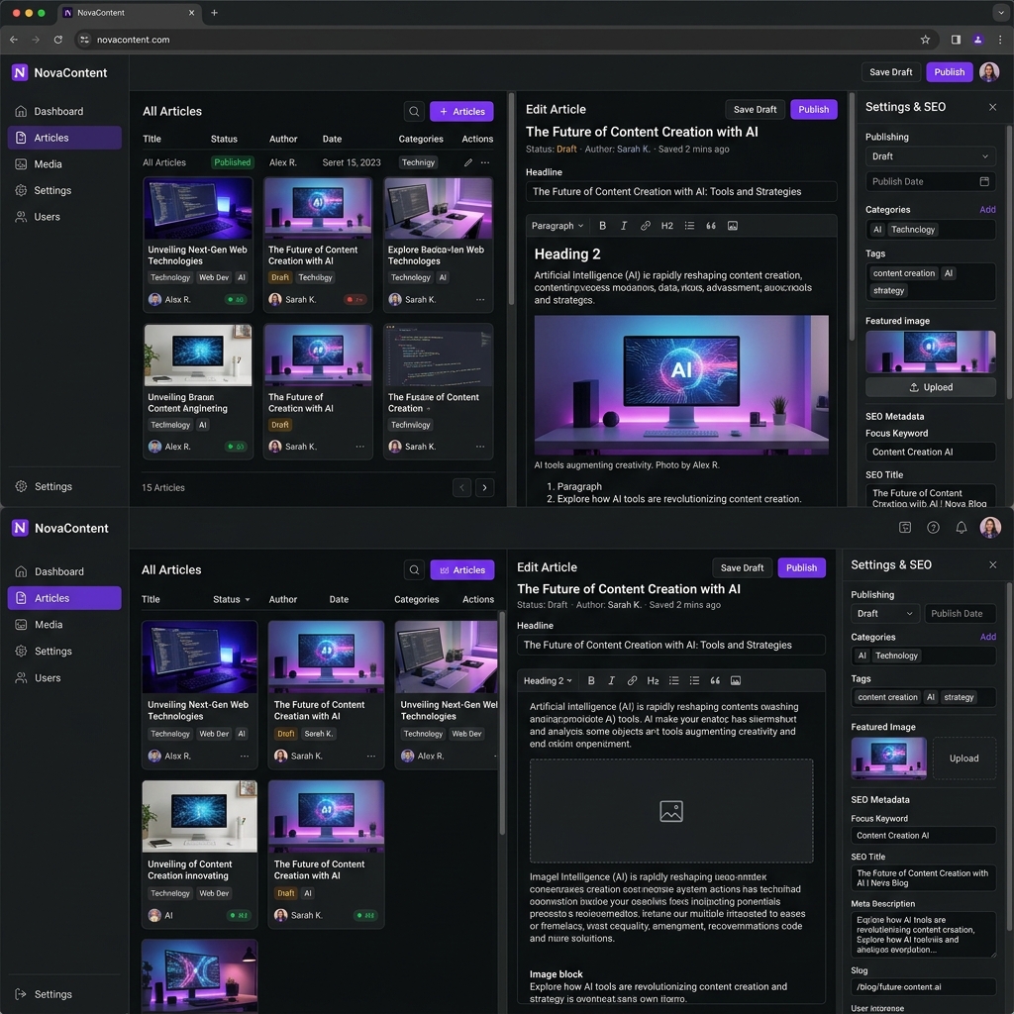Click the Slug field '/blog/future content ai'

pos(923,987)
